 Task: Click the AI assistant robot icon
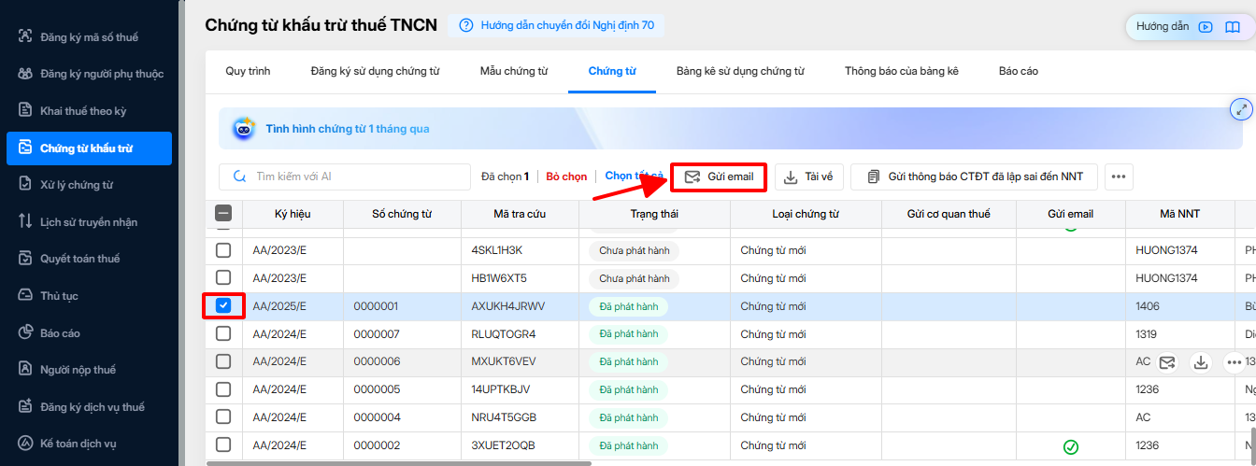tap(244, 129)
